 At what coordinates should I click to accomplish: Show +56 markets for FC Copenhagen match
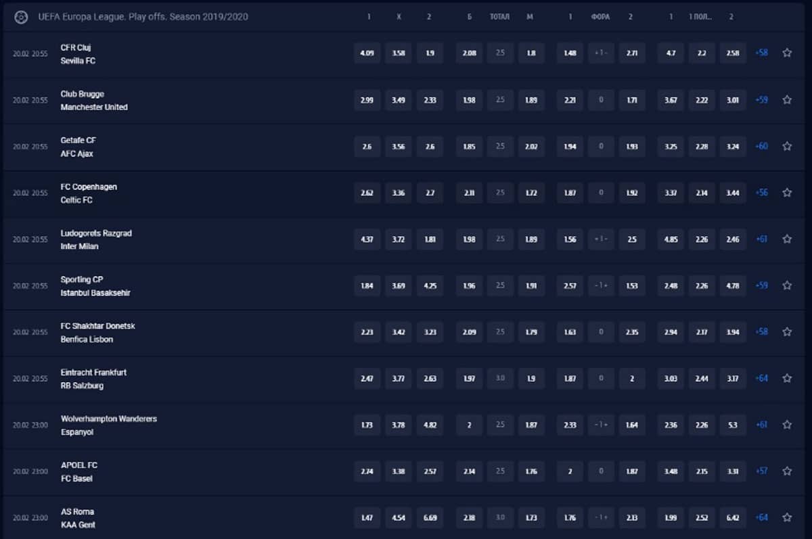coord(762,193)
